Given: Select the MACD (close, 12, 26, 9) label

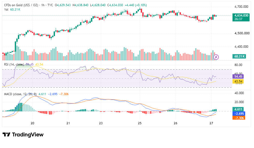Looking at the screenshot, I should 20,94.
